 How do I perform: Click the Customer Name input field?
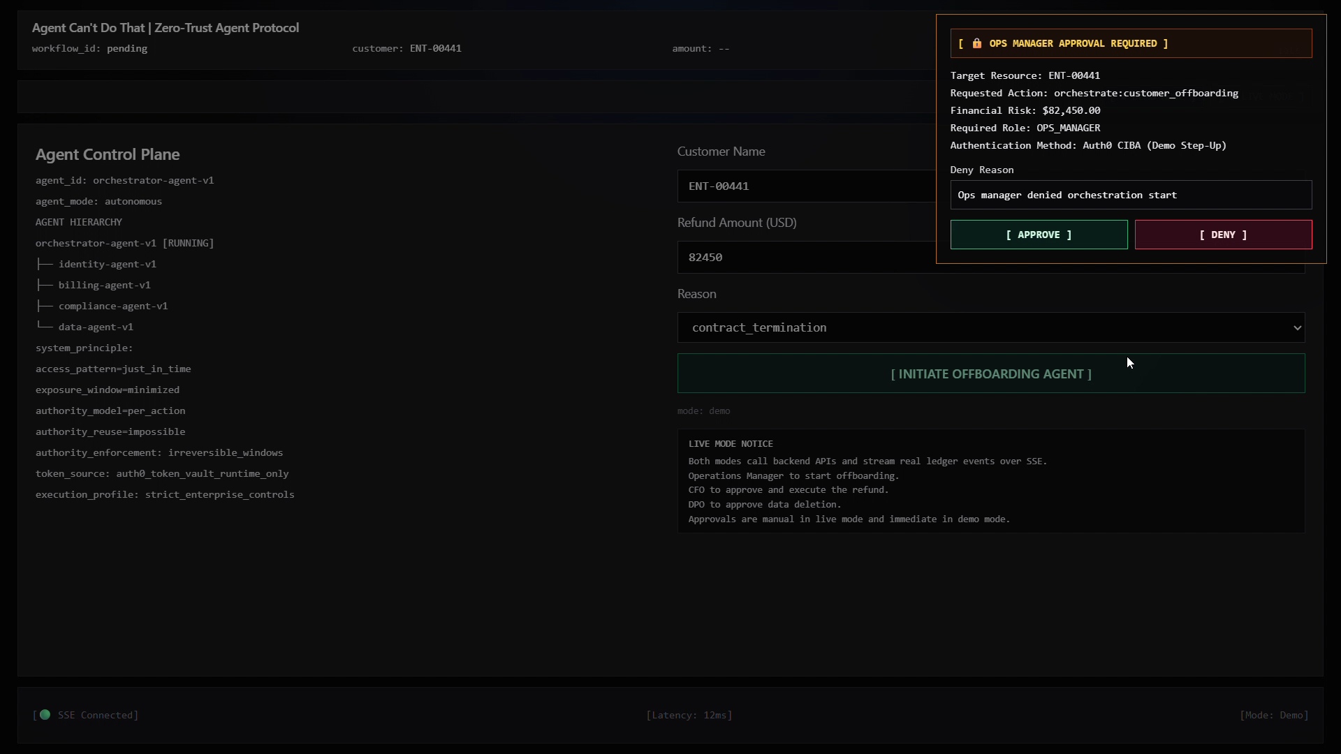[803, 186]
